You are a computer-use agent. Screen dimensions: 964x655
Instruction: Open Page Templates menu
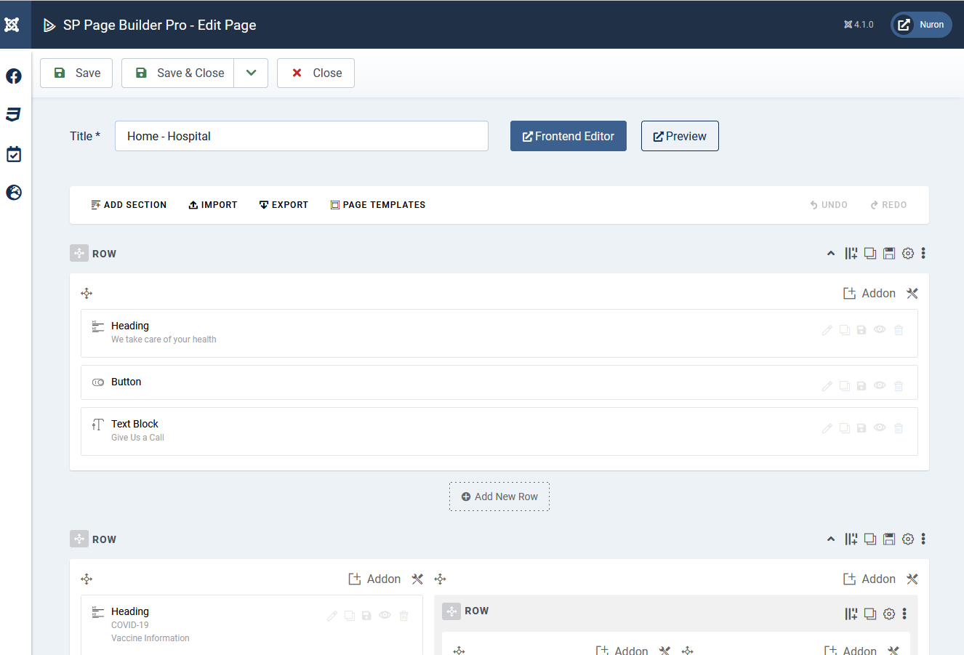(x=378, y=205)
